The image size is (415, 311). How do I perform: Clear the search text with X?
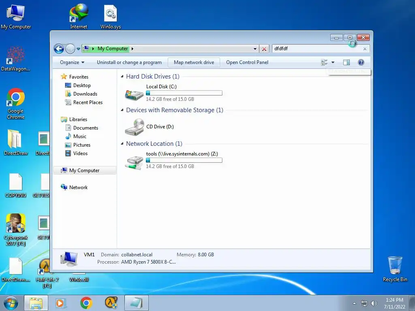click(x=365, y=49)
